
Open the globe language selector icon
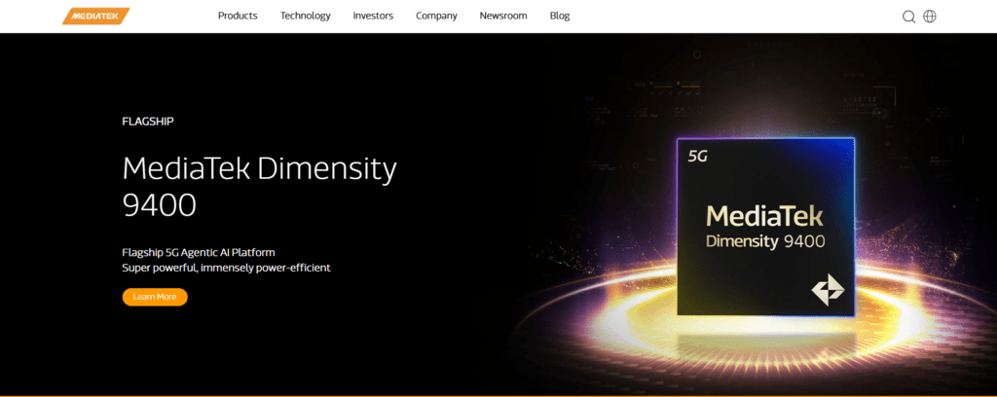(930, 17)
